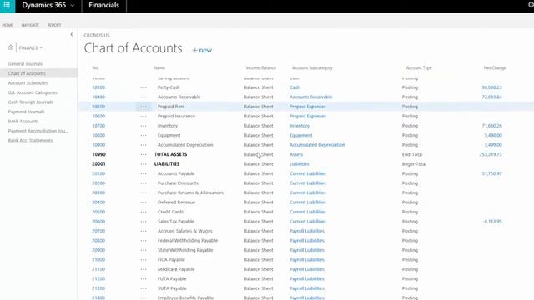534x300 pixels.
Task: Open the ellipsis menu for Inventory
Action: tap(144, 126)
